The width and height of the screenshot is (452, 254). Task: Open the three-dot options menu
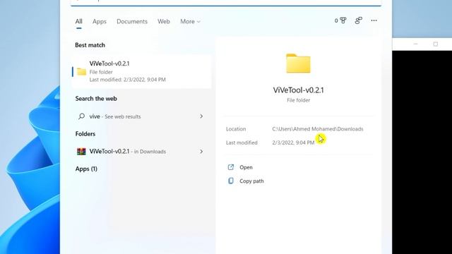tap(374, 20)
